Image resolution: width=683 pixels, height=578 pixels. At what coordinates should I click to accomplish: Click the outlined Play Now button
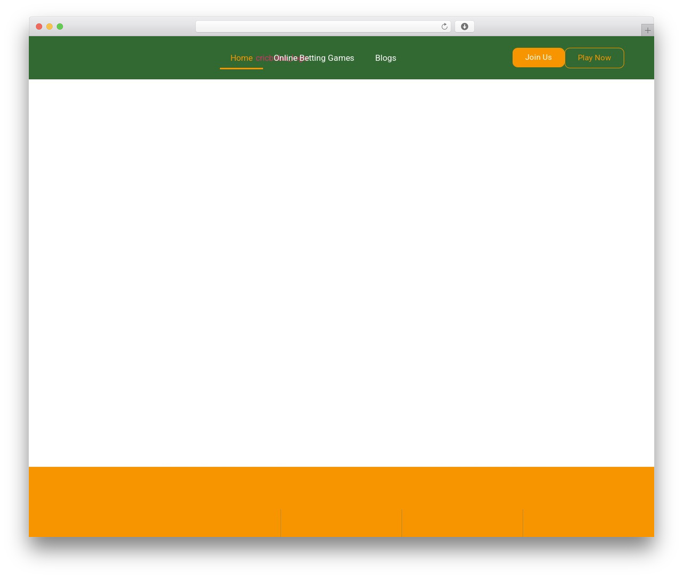pos(594,58)
